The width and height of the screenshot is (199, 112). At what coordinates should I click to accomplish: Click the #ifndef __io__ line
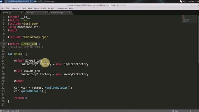19,17
